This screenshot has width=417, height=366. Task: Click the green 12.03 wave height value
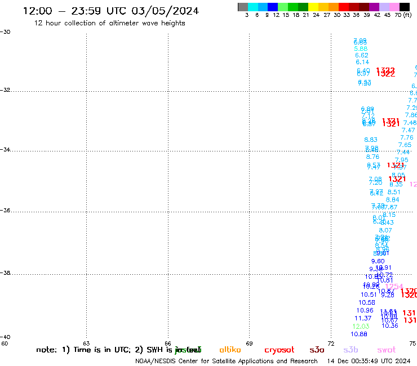361,326
